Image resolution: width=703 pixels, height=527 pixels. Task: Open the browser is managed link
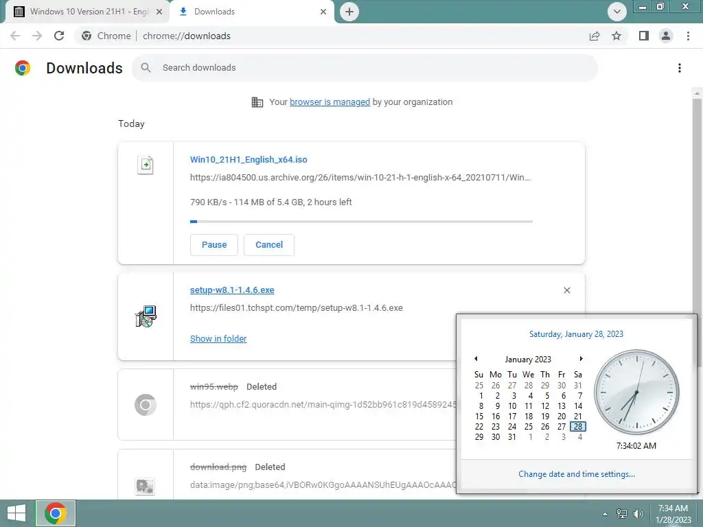[x=330, y=102]
